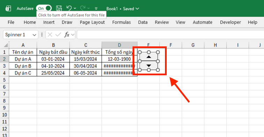This screenshot has width=264, height=137.
Task: Expand the Name Box dropdown arrow
Action: 35,35
